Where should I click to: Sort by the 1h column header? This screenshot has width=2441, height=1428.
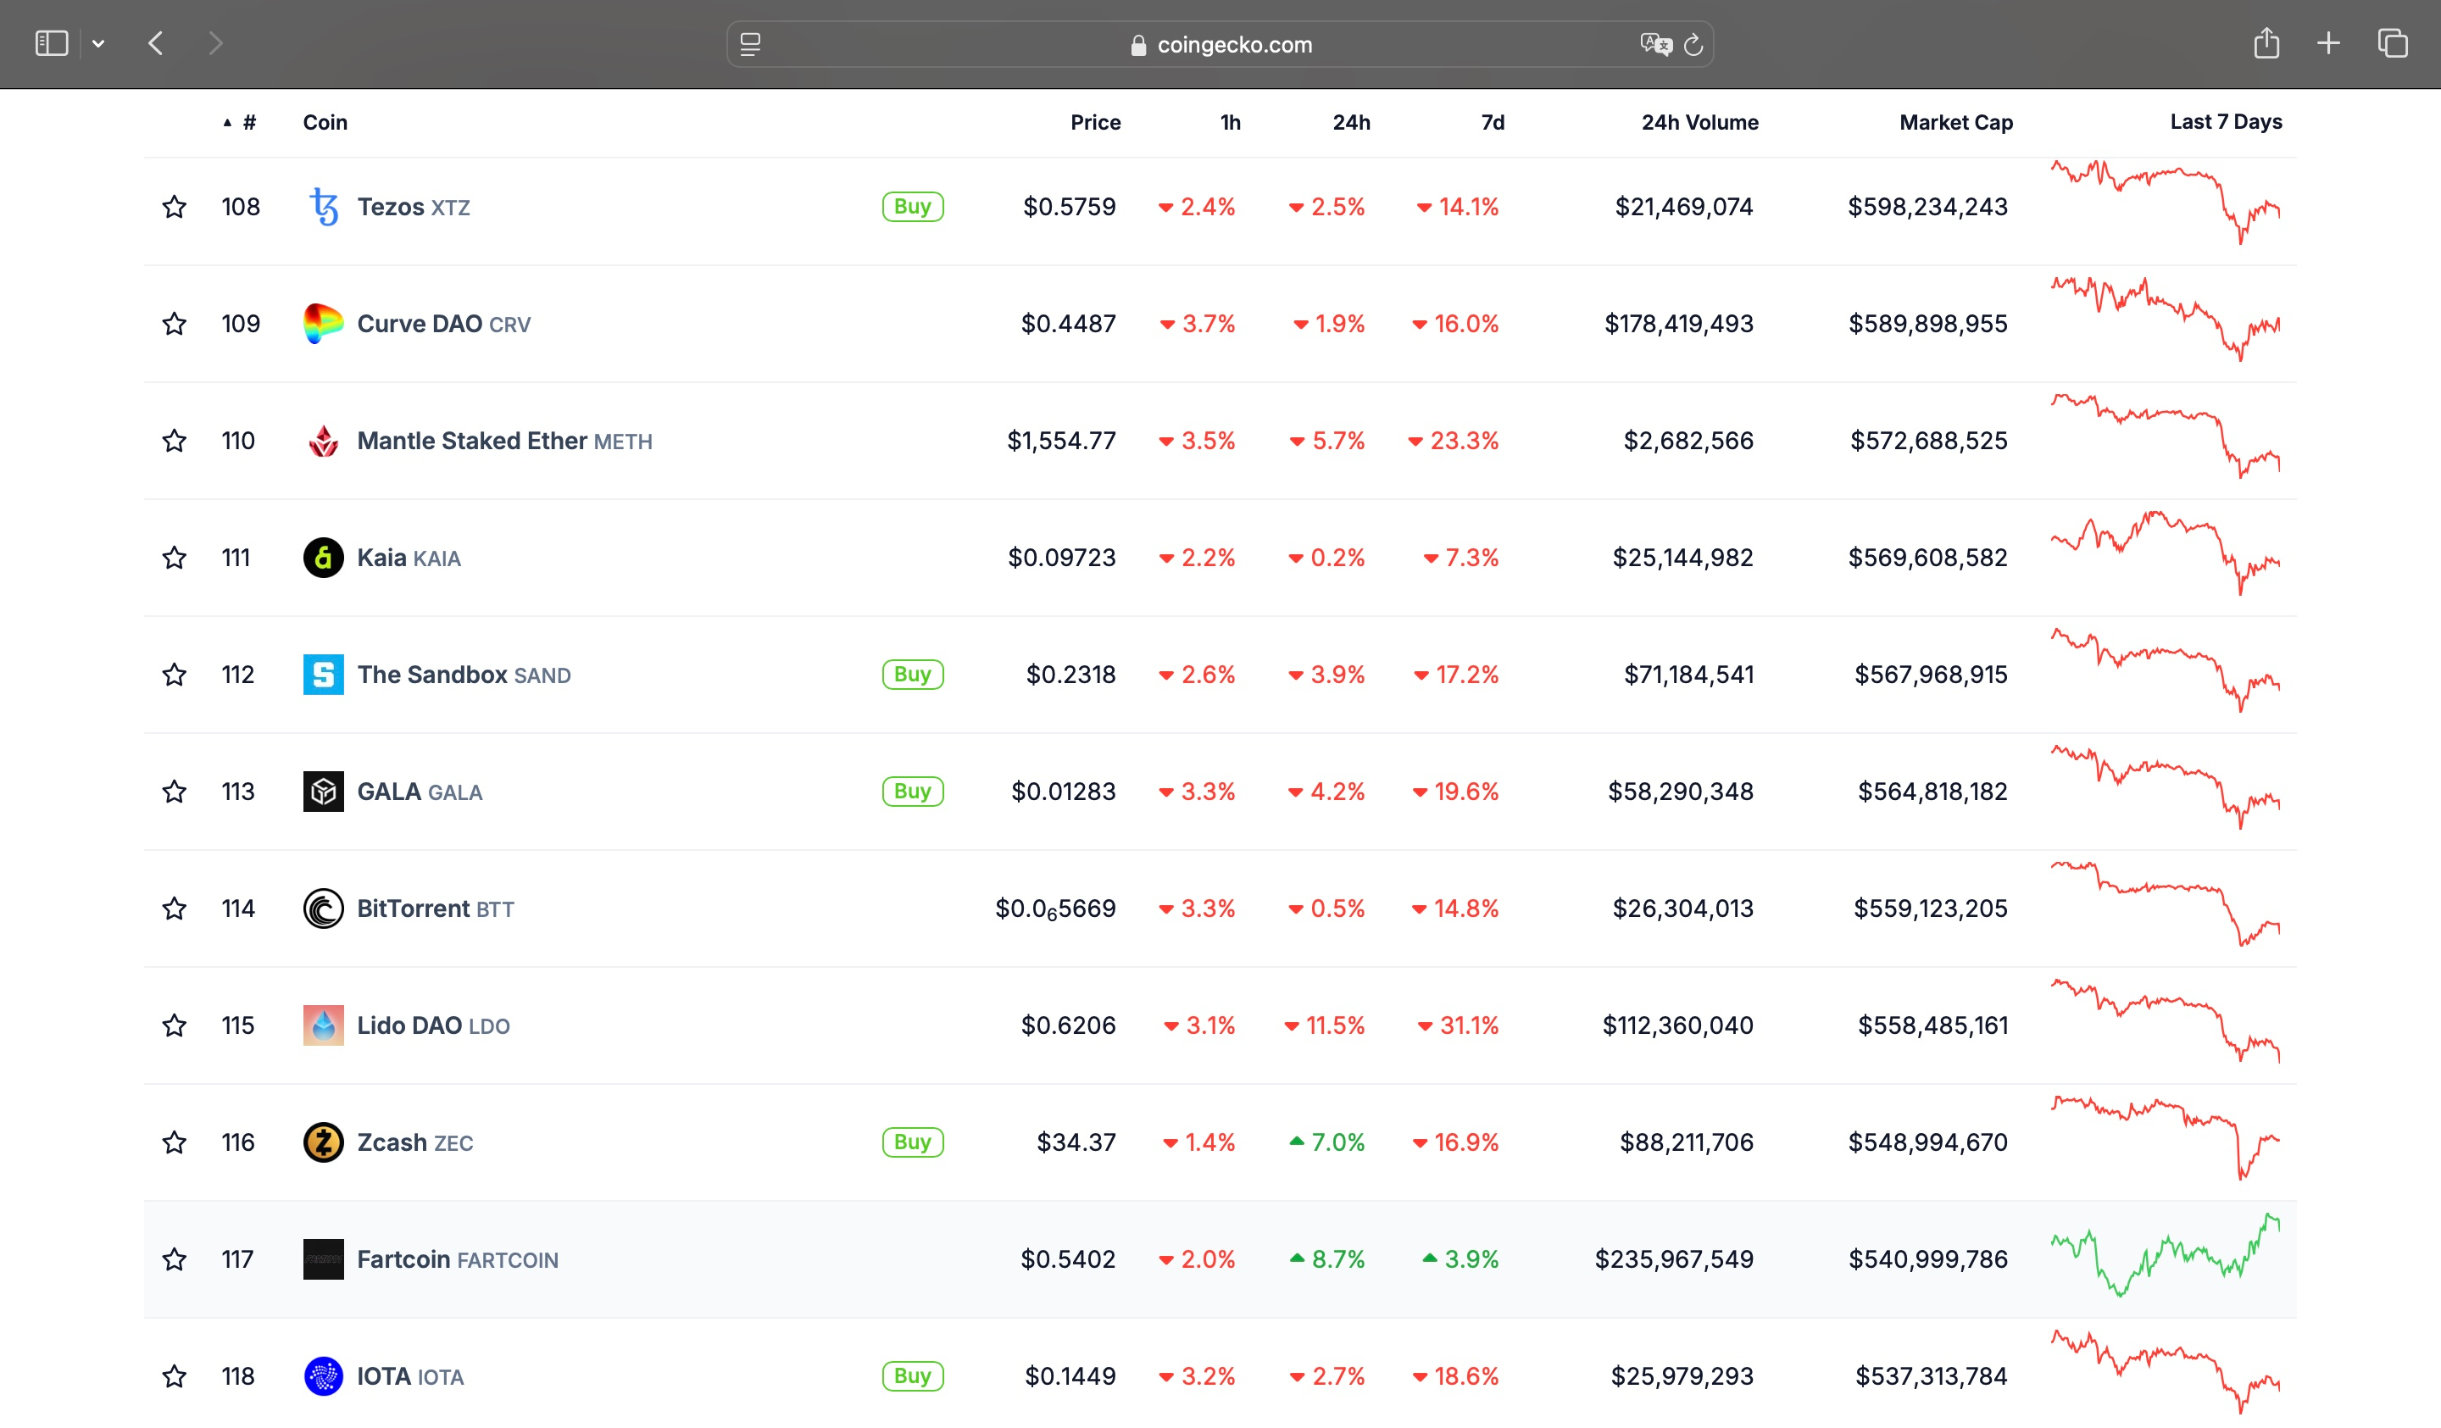1230,122
